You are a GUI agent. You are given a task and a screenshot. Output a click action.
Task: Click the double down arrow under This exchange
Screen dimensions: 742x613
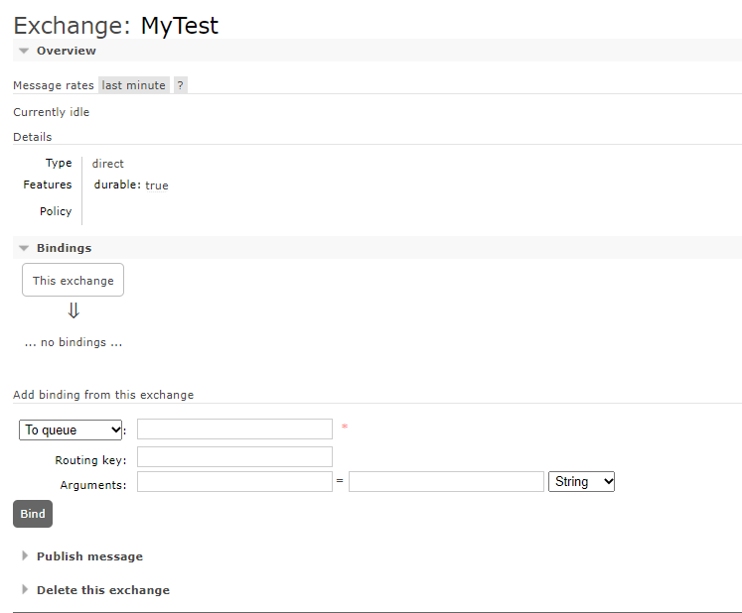pyautogui.click(x=74, y=310)
